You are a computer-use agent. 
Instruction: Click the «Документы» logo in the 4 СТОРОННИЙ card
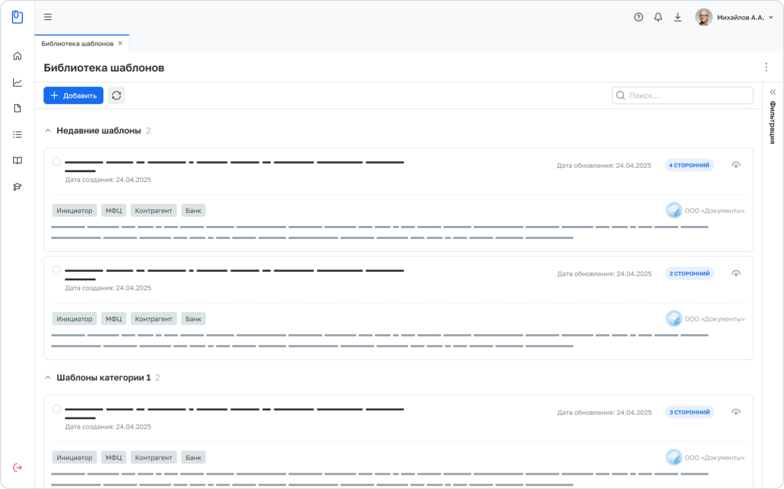pos(674,210)
